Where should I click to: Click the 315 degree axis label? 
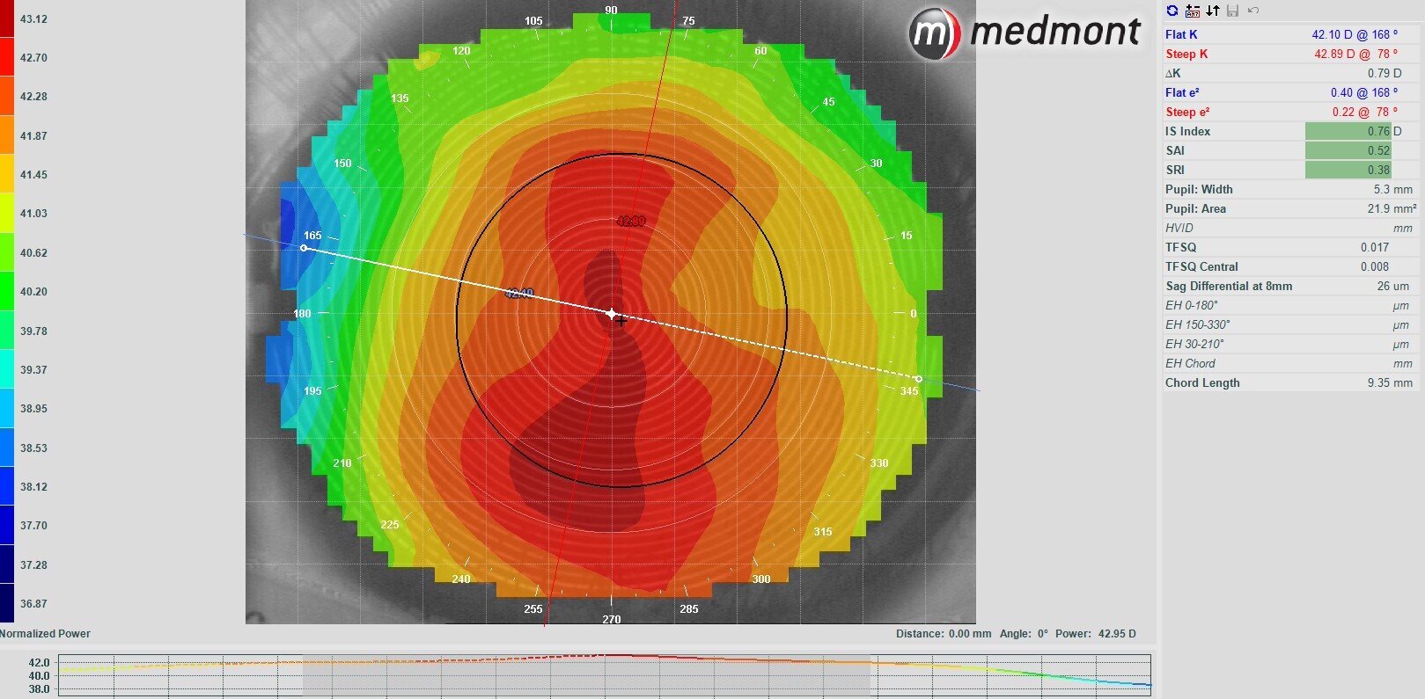pos(823,531)
